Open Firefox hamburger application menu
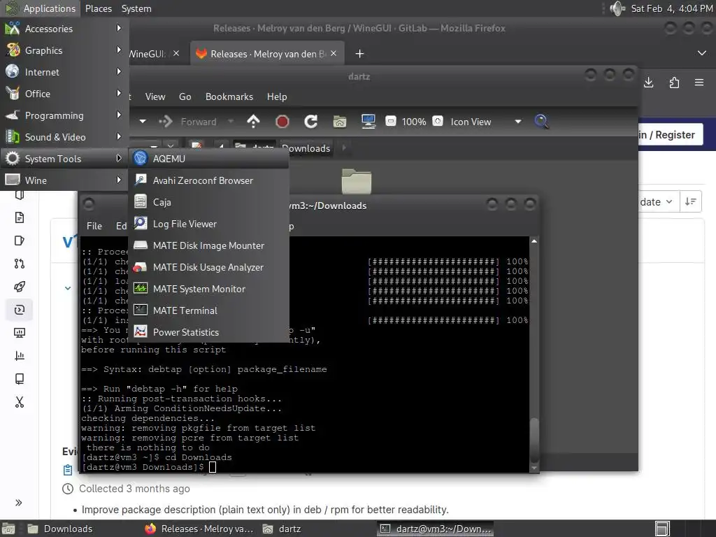The image size is (716, 537). click(699, 83)
